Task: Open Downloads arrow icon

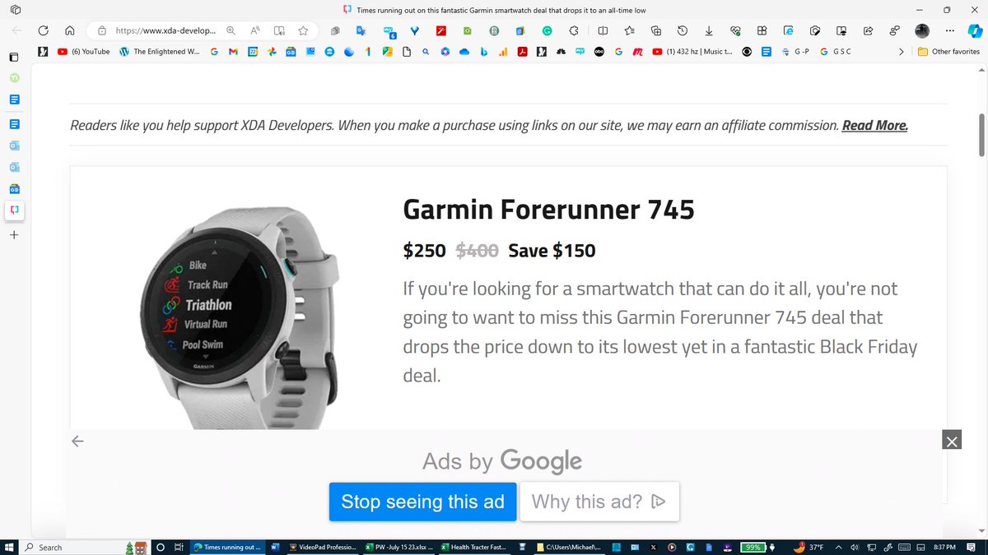Action: (709, 30)
